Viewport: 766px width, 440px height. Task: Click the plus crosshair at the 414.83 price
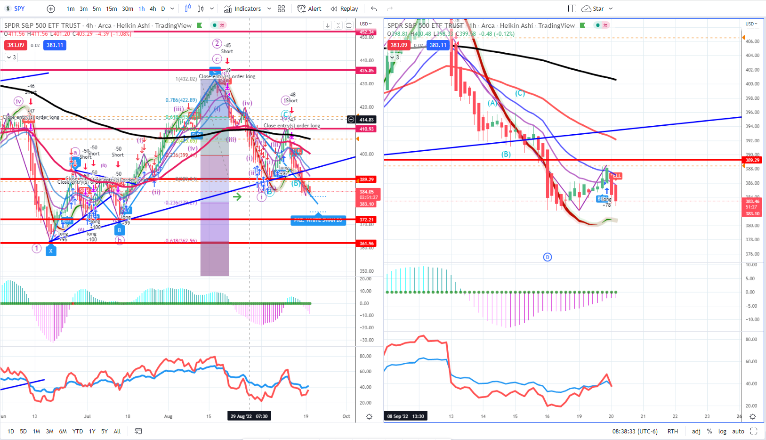tap(351, 120)
